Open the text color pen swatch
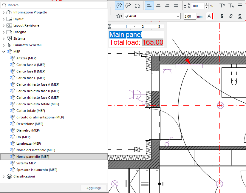 (x=210, y=16)
